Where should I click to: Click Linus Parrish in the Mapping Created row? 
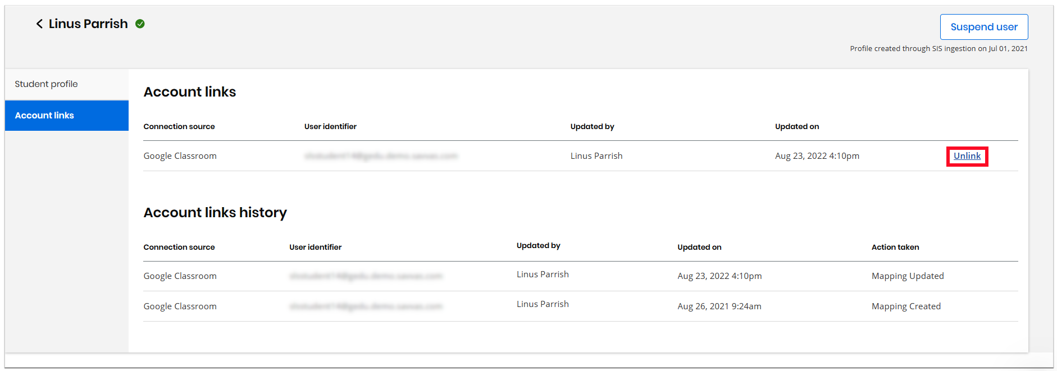[x=543, y=304]
